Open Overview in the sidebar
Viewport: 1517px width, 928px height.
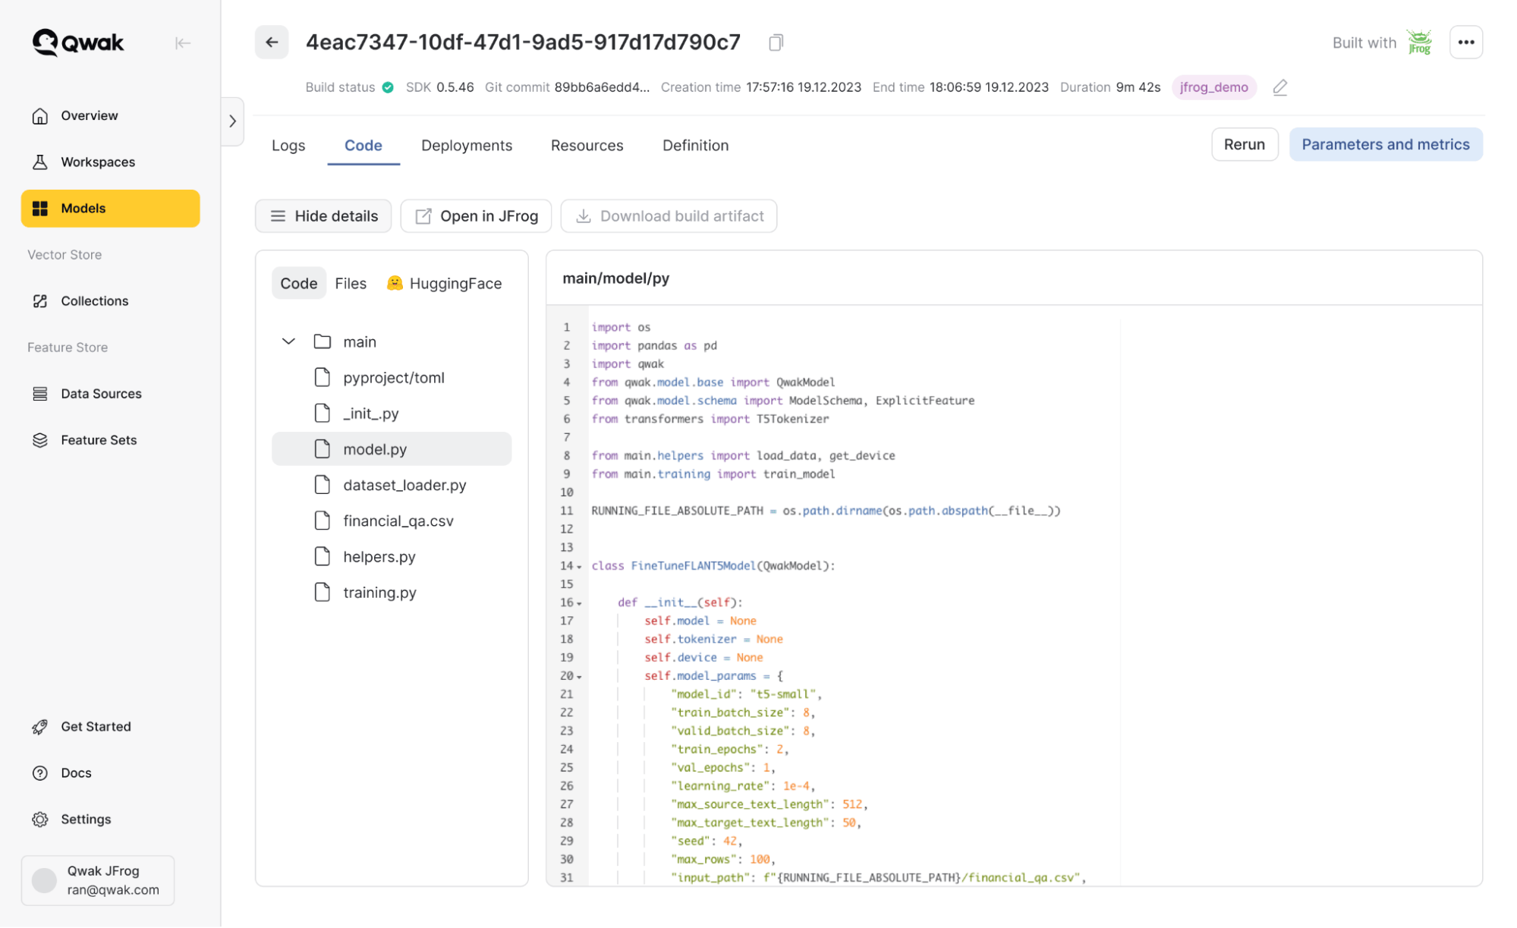point(110,115)
